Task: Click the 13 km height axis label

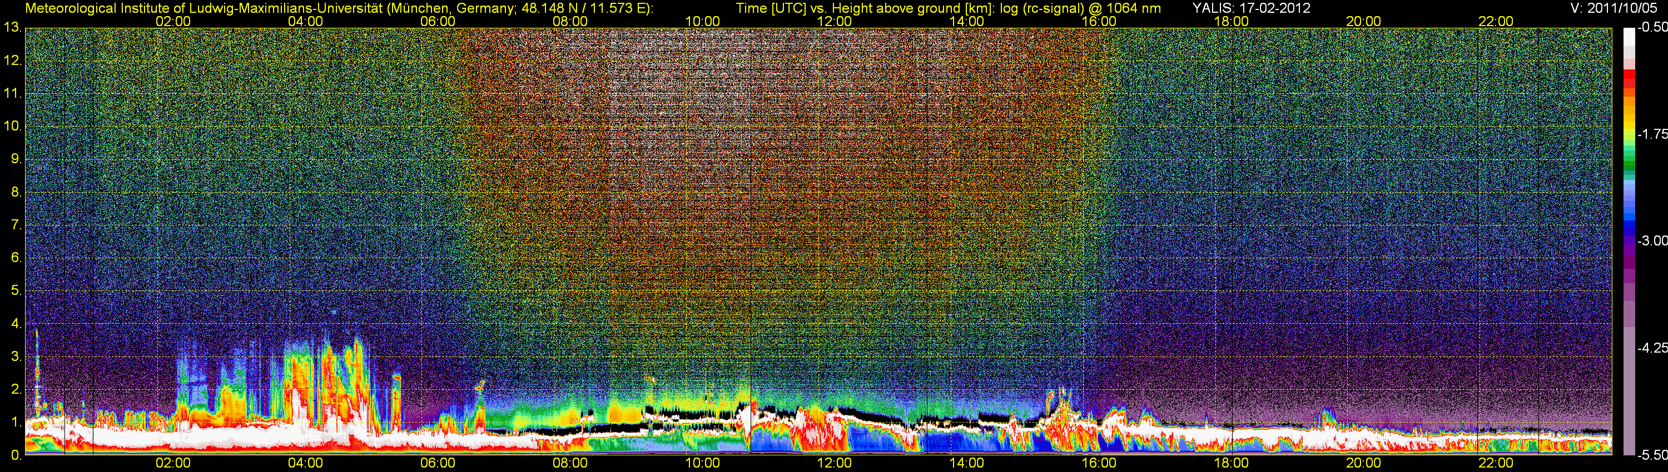Action: [x=12, y=27]
